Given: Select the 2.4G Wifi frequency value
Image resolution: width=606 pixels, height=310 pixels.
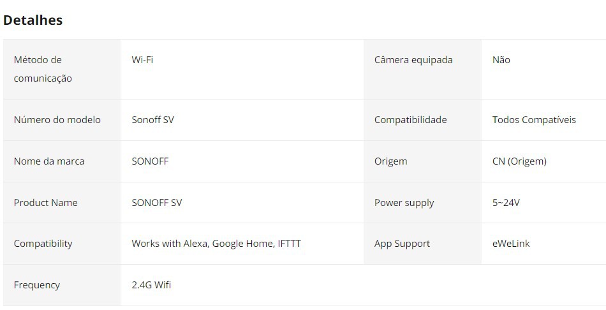Looking at the screenshot, I should 151,285.
